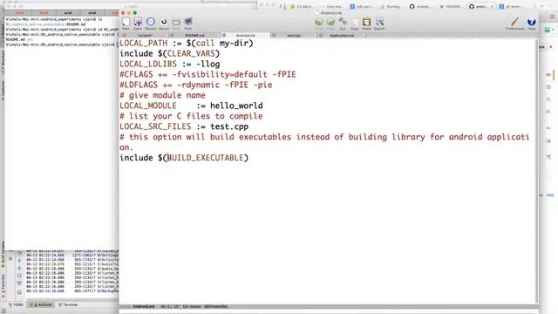
Task: Create a new file with the New toolbar icon
Action: (x=126, y=23)
